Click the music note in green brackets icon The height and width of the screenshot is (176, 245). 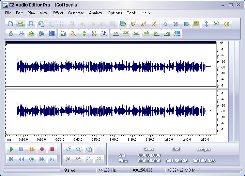click(x=104, y=33)
